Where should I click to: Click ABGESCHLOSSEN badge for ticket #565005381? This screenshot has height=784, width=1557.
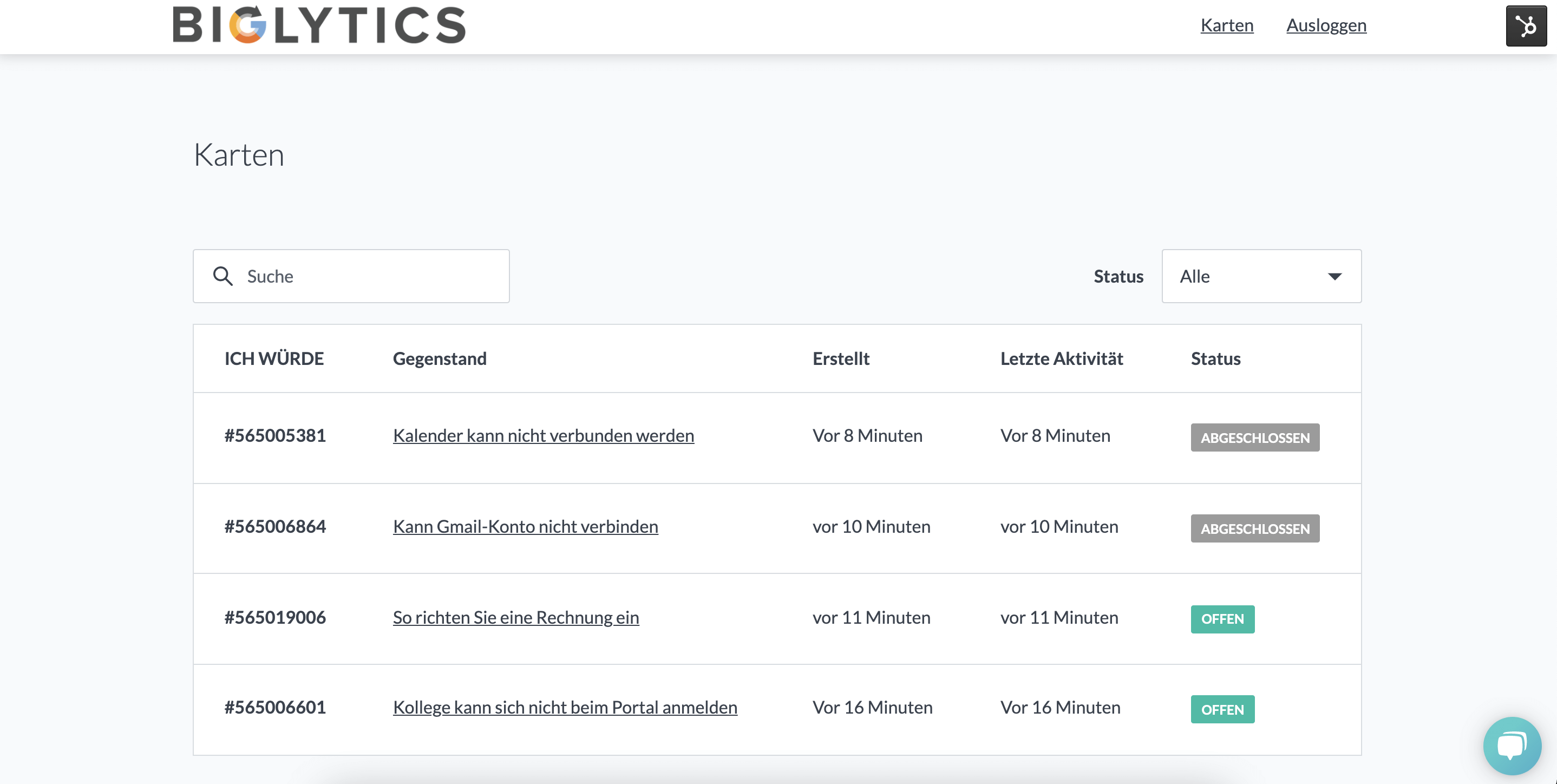click(1254, 437)
